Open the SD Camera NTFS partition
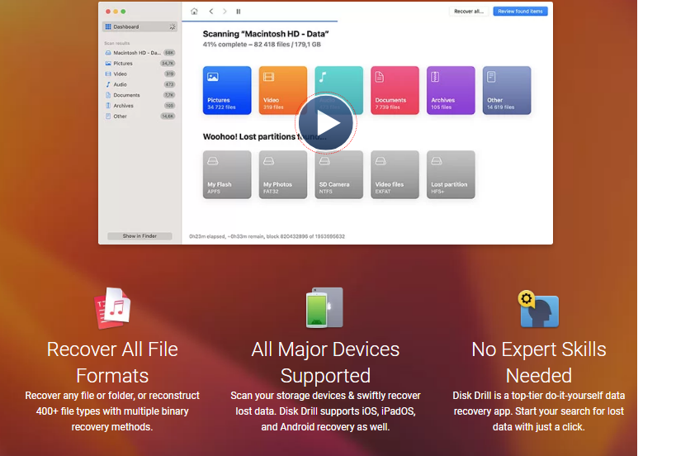This screenshot has width=676, height=456. 338,174
